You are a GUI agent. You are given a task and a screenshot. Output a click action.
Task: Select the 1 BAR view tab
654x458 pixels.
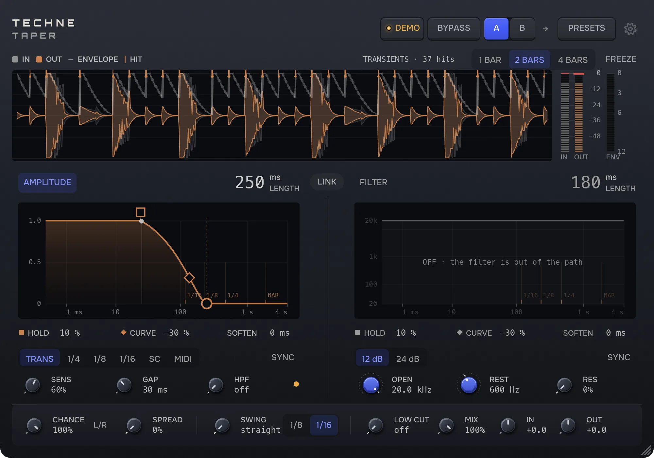tap(490, 60)
